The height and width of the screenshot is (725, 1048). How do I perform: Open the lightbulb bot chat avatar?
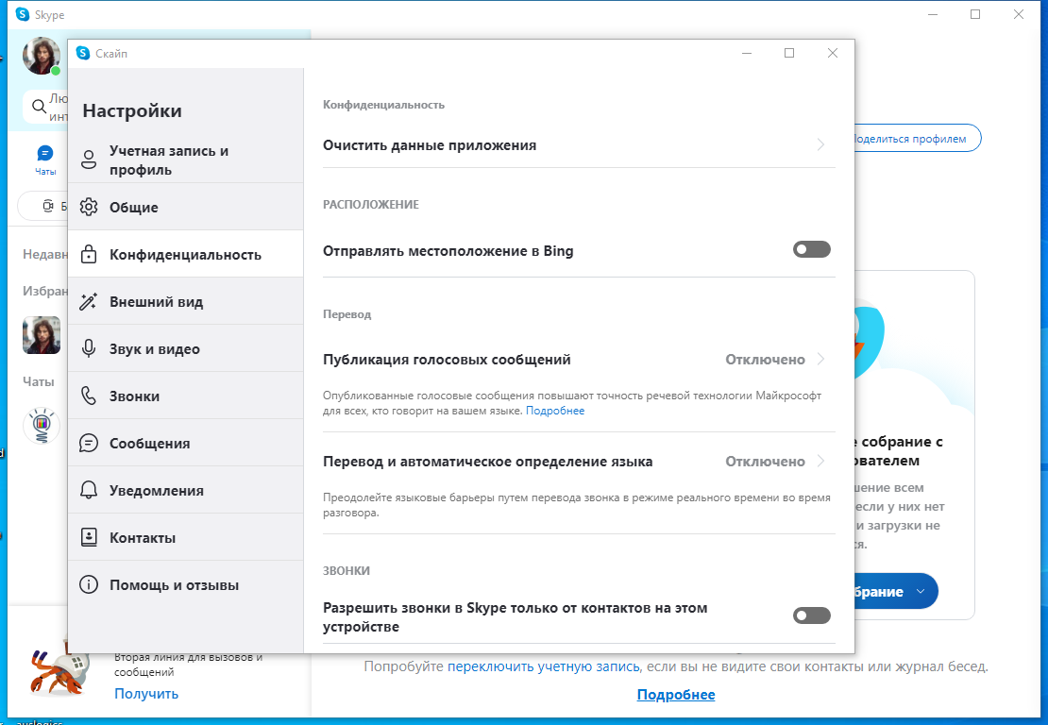click(42, 426)
